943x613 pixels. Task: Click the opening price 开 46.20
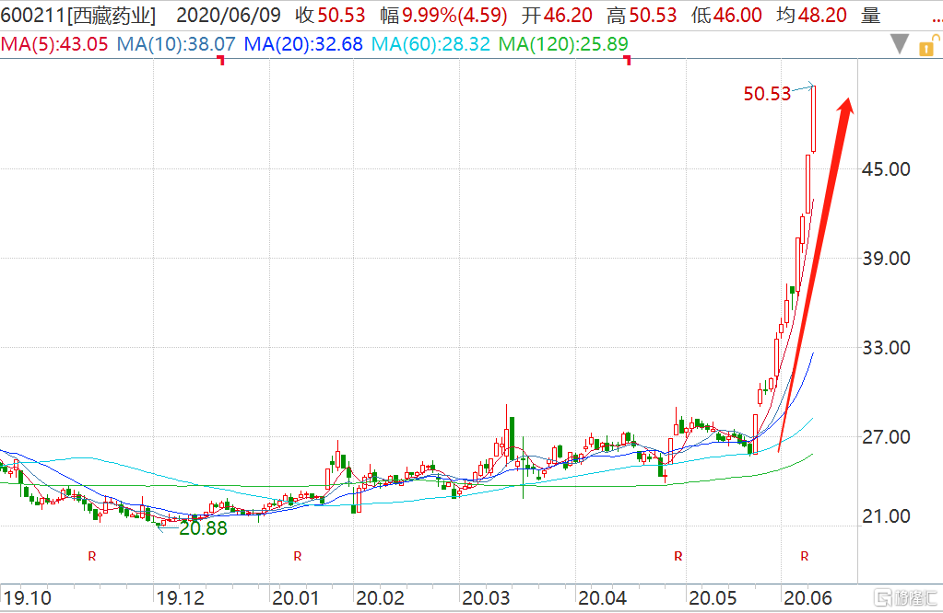[557, 16]
